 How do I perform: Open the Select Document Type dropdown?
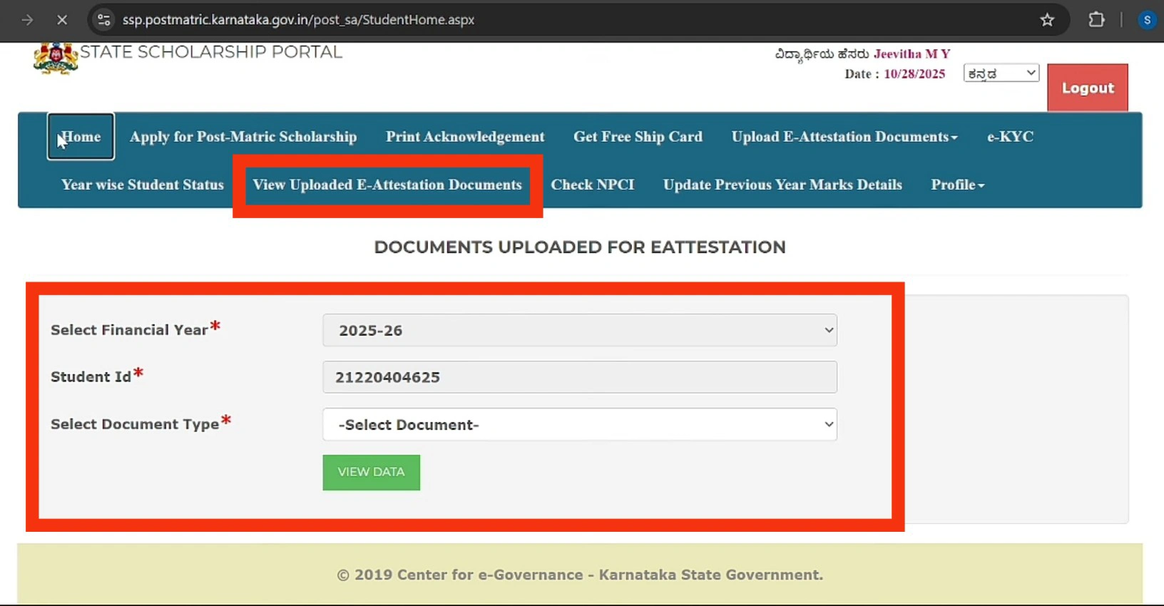pyautogui.click(x=580, y=424)
